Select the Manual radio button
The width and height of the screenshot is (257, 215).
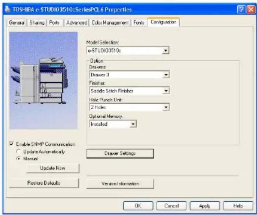(x=18, y=159)
